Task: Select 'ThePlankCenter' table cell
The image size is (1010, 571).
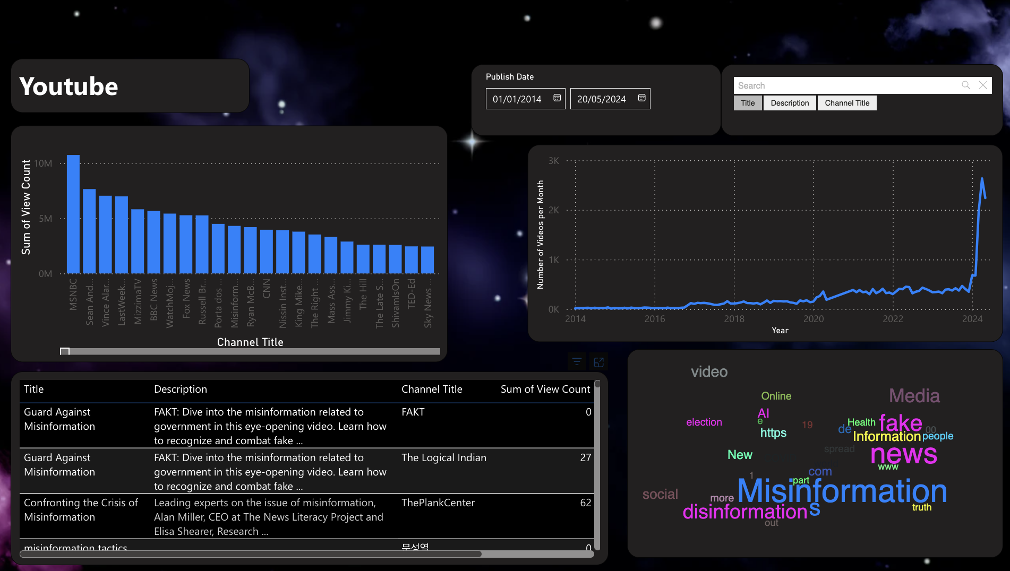Action: click(x=438, y=503)
